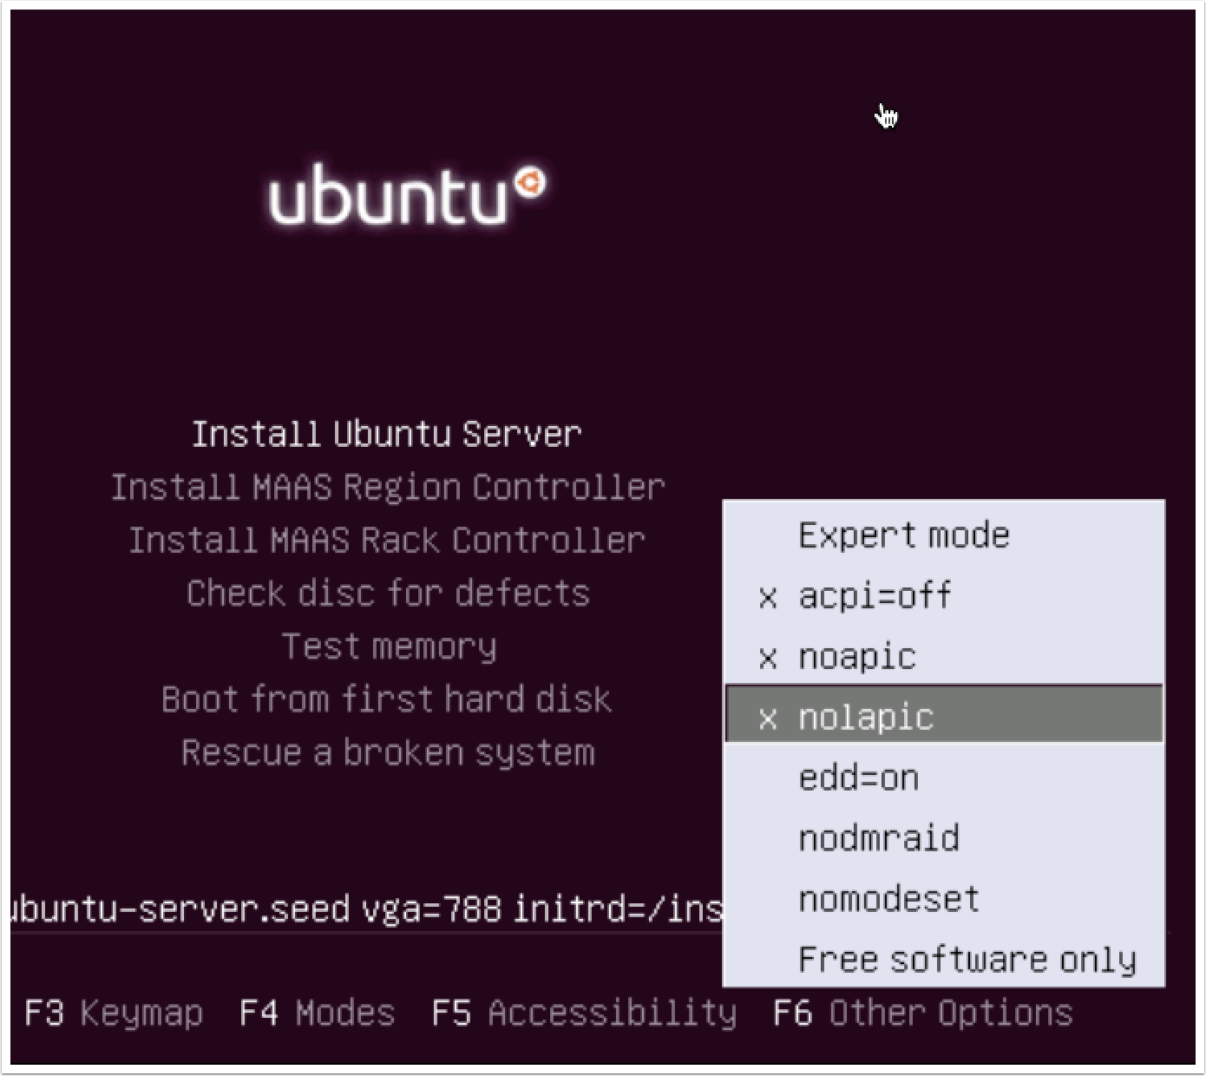Click the F6 Other Options label

pos(923,1013)
